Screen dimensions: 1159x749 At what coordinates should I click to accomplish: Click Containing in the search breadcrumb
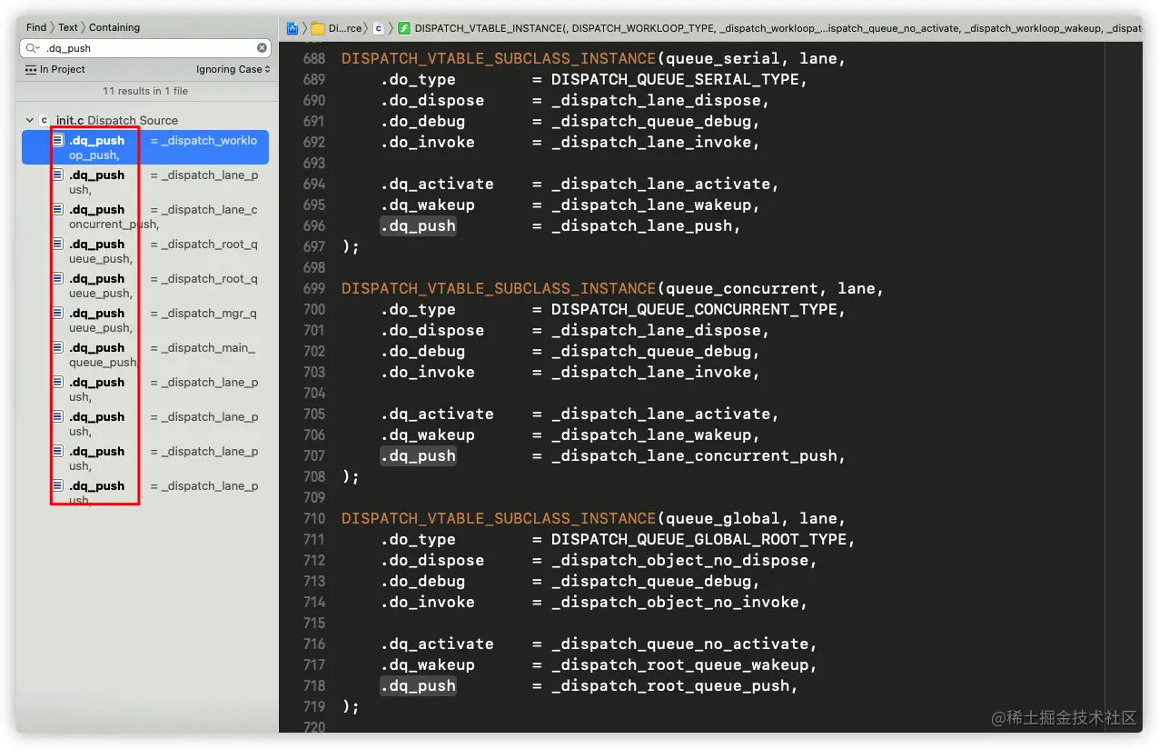click(x=114, y=27)
